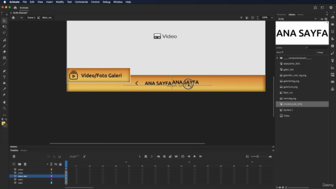This screenshot has height=189, width=336.
Task: Click the ANA SAYFA library preview thumbnail
Action: [x=302, y=33]
